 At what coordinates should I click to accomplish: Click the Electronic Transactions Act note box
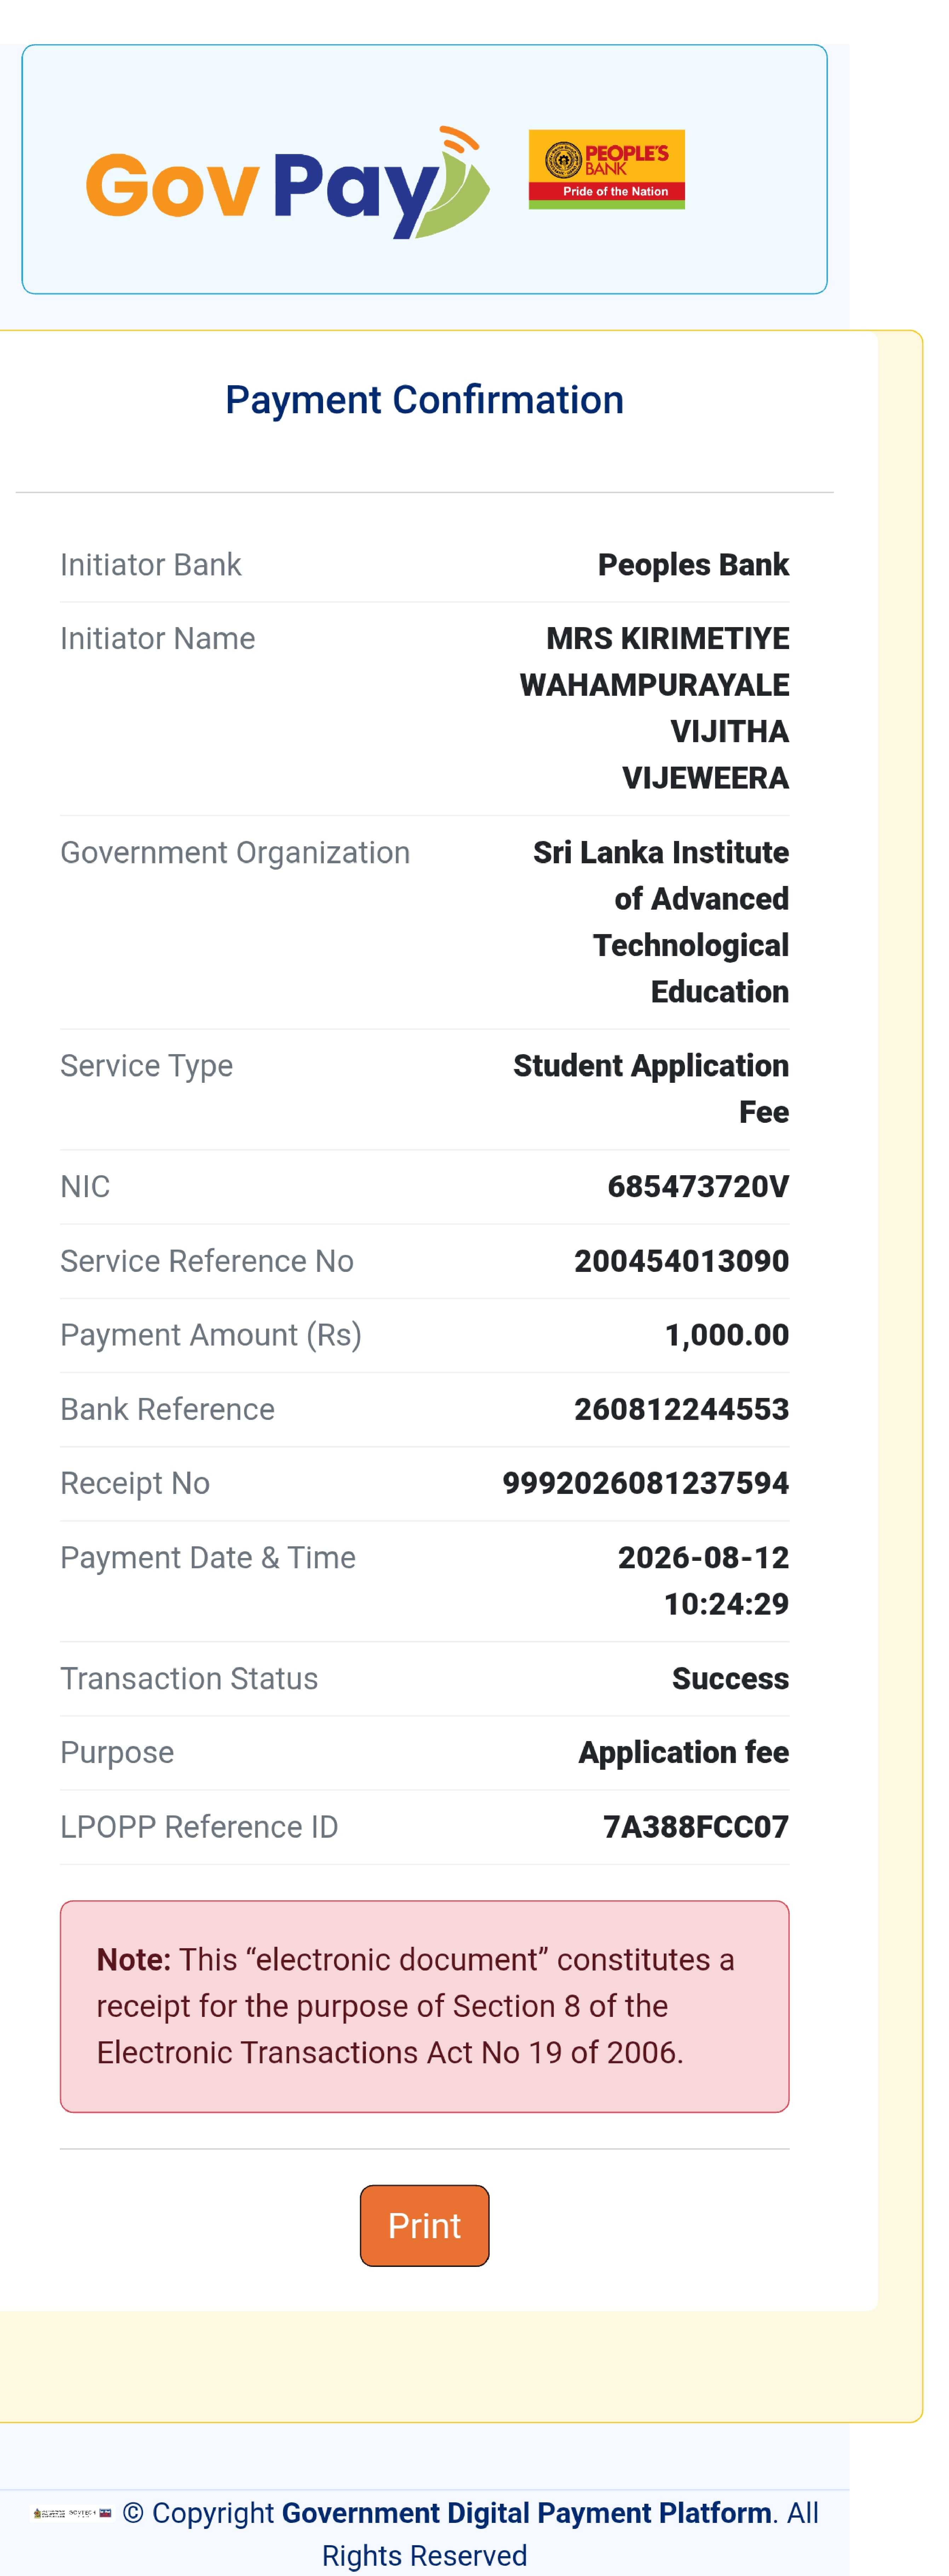(x=425, y=2006)
